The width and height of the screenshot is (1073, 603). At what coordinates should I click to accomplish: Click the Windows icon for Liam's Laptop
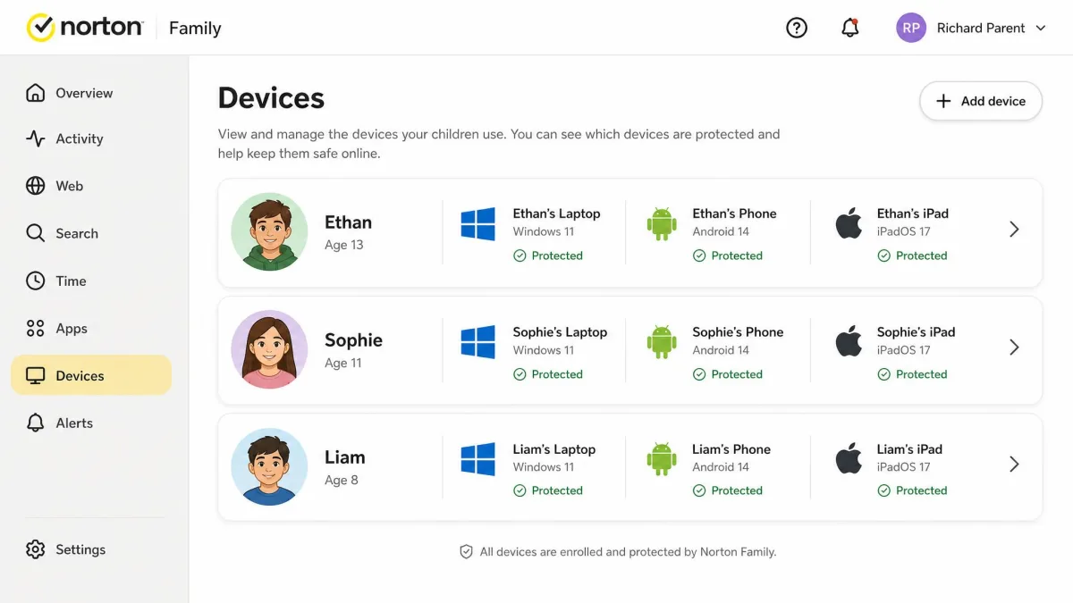pyautogui.click(x=478, y=459)
